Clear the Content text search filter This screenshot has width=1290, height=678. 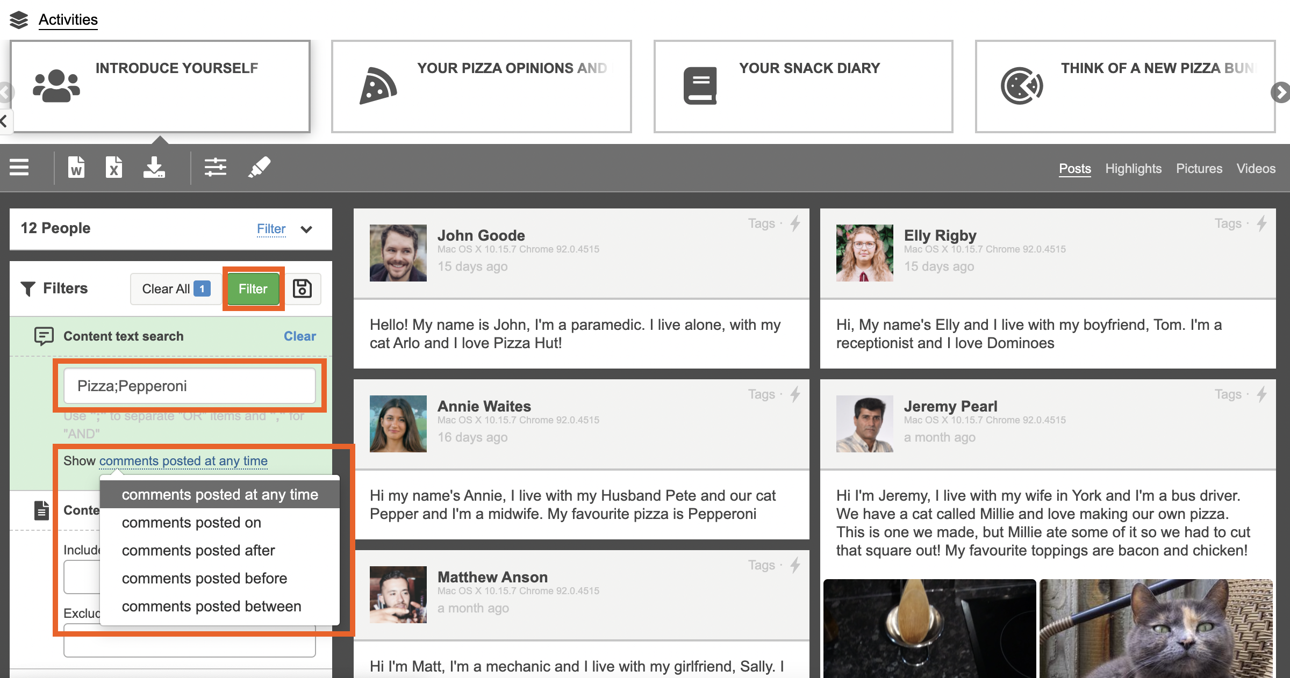(x=299, y=336)
